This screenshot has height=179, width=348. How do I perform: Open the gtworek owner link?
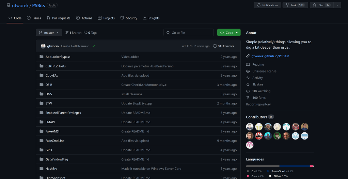coord(20,5)
